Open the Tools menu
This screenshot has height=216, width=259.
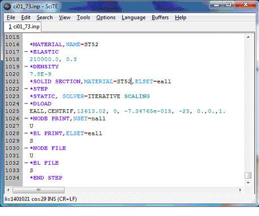[83, 18]
